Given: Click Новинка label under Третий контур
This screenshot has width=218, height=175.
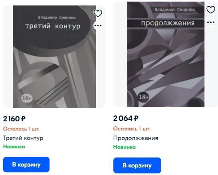Looking at the screenshot, I should (14, 147).
